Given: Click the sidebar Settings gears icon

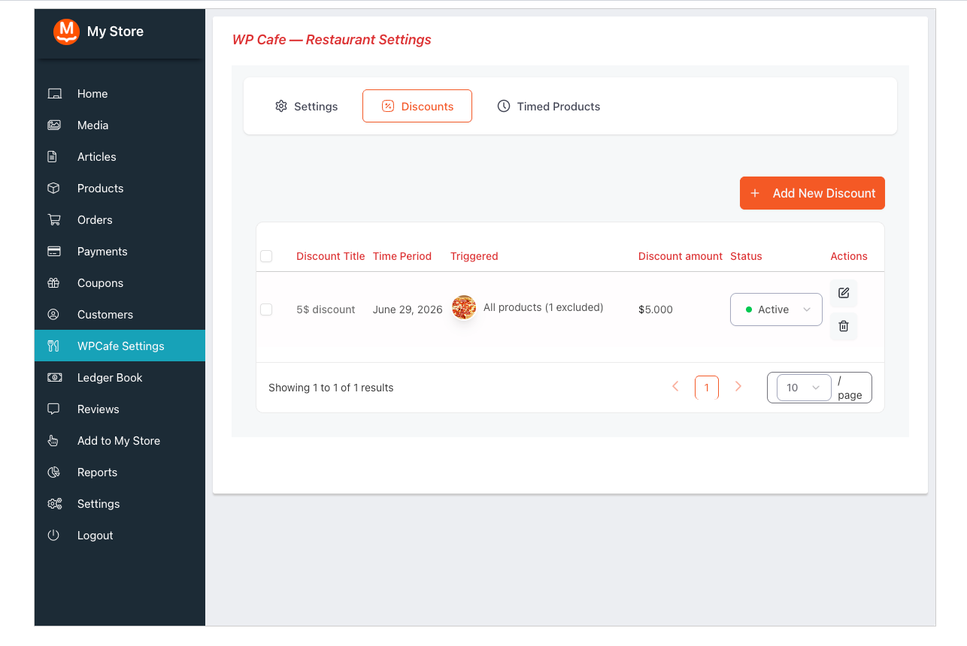Looking at the screenshot, I should coord(54,504).
